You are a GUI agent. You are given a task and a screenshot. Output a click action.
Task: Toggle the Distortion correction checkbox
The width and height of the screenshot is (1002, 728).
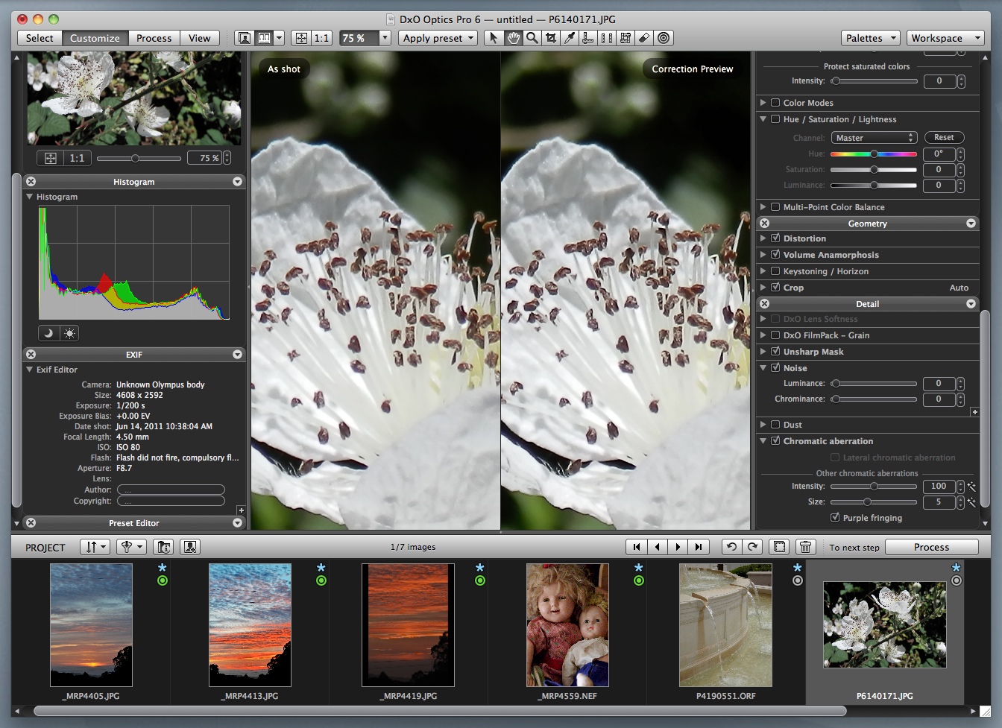775,238
